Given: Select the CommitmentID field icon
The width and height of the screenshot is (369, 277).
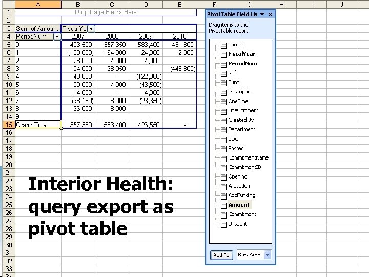Looking at the screenshot, I should (x=223, y=168).
